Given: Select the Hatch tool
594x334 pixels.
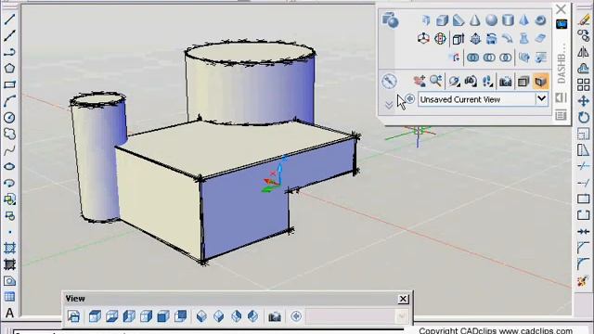Looking at the screenshot, I should 9,249.
